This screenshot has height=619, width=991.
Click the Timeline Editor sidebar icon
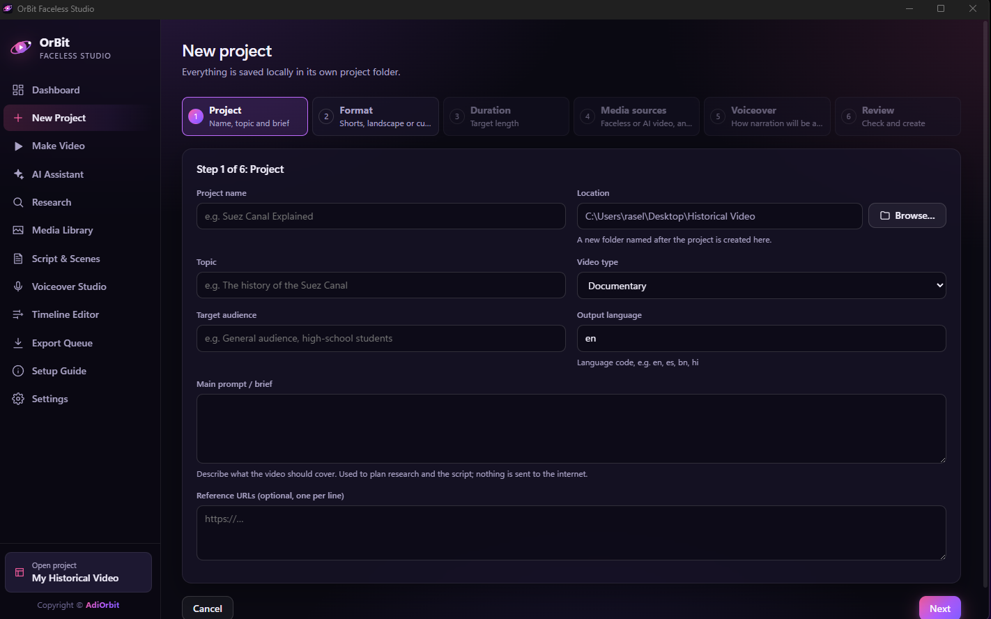[18, 314]
